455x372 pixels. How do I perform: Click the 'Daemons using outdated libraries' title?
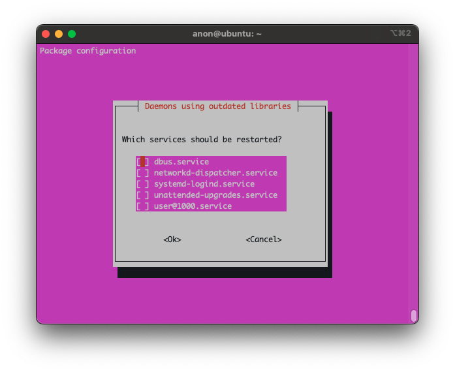click(218, 106)
